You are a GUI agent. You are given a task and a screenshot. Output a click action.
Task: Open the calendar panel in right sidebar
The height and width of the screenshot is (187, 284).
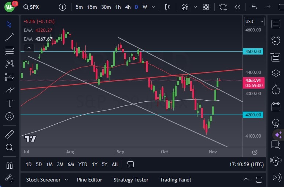276,107
